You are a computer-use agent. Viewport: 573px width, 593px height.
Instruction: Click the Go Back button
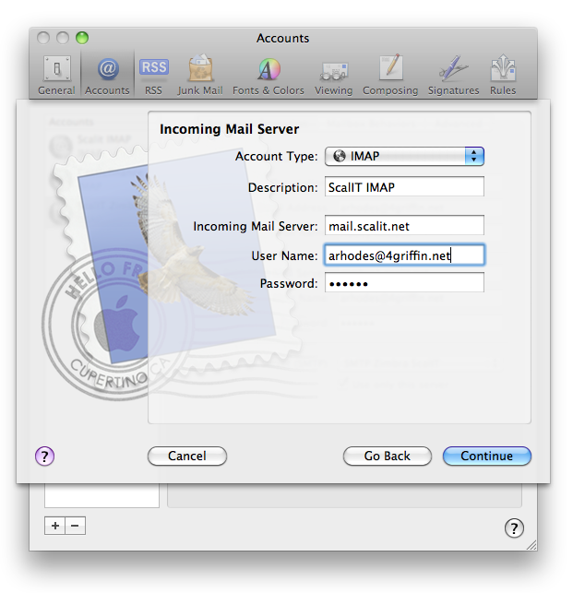click(388, 457)
